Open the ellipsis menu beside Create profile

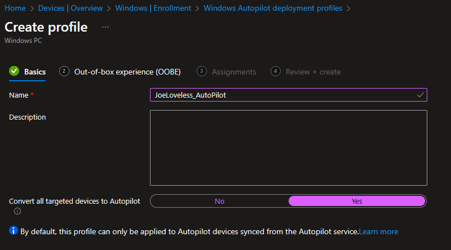click(x=105, y=27)
